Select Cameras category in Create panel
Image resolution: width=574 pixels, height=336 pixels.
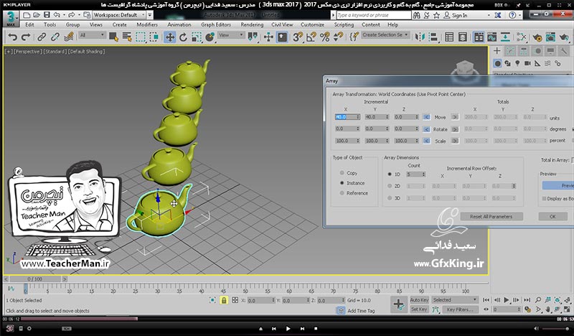pos(527,63)
